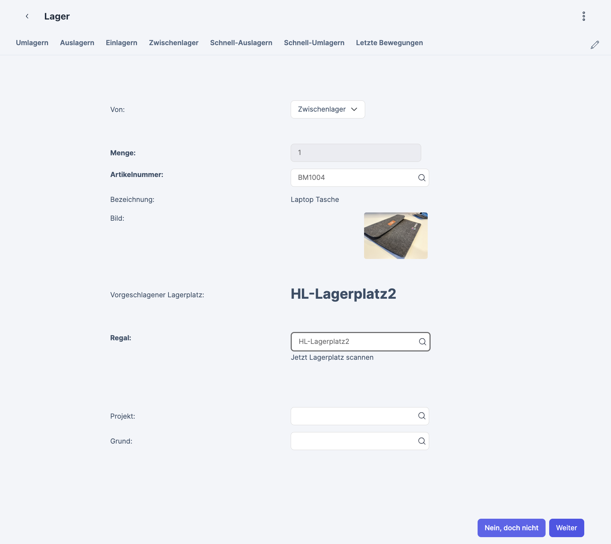Expand the Von Zwischenlager dropdown

[328, 109]
